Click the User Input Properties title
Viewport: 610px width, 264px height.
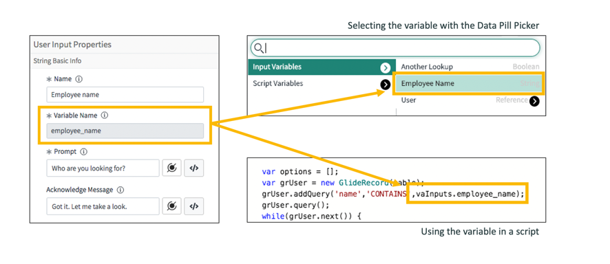click(72, 45)
